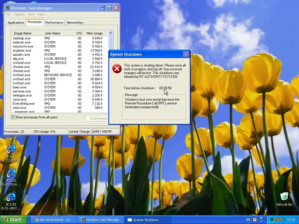Select the spoolsv.exe process row
Screen dimensions: 299x224
(60, 55)
